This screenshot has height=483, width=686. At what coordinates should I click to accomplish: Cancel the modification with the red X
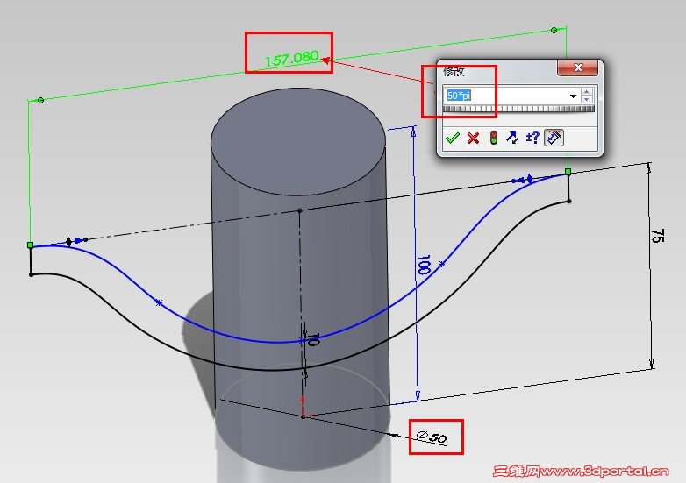[x=473, y=139]
